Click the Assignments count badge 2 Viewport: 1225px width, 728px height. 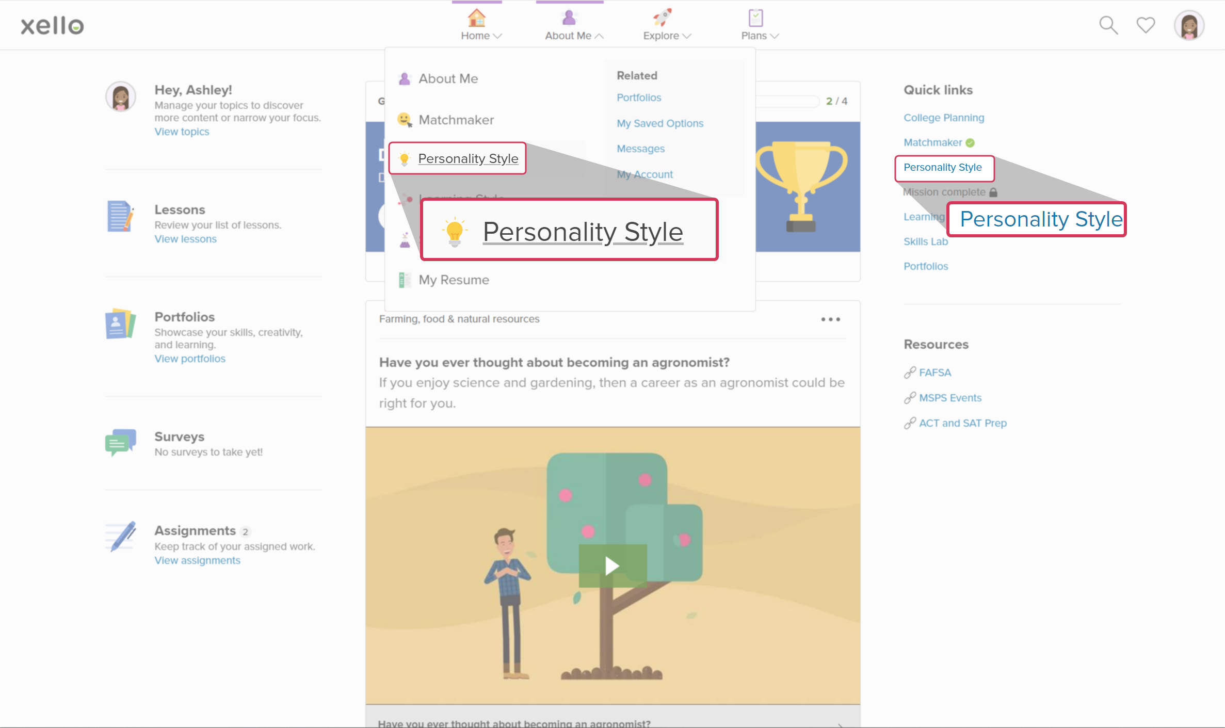(246, 531)
